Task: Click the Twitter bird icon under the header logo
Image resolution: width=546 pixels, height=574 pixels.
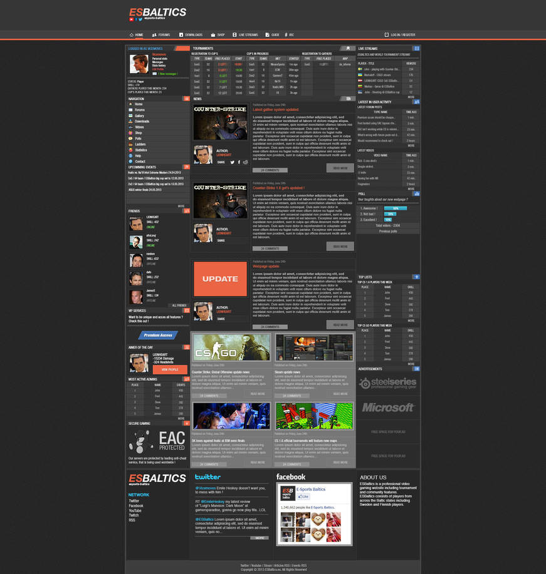Action: click(140, 19)
